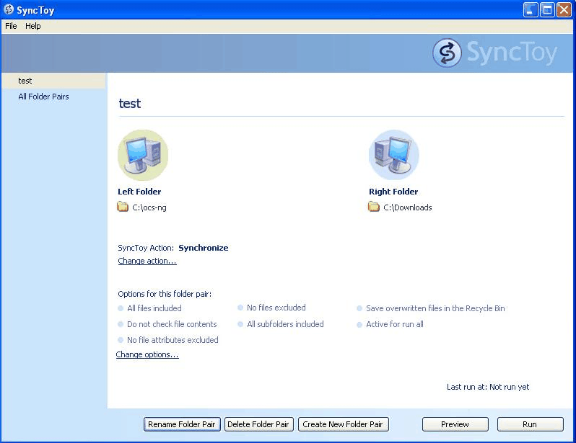
Task: Run the folder pair synchronization
Action: 530,424
